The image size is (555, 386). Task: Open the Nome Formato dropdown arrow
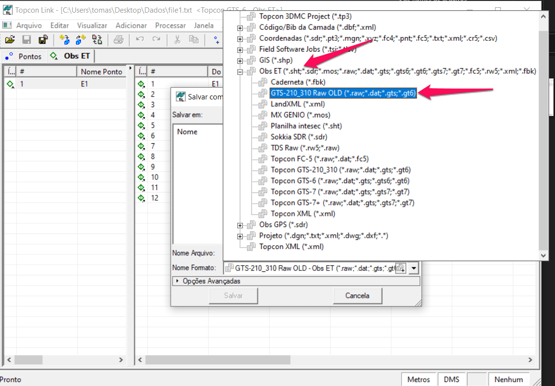click(413, 268)
